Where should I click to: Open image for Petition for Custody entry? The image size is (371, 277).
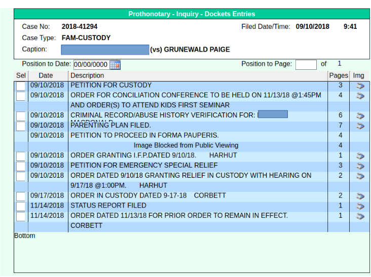360,86
